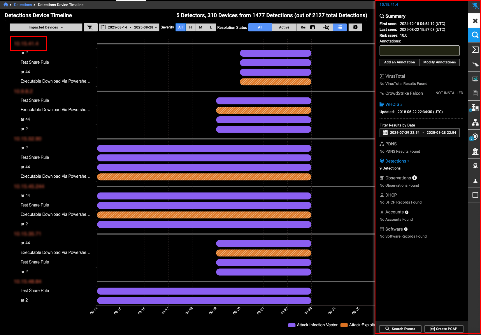This screenshot has width=481, height=335.
Task: Open the 2025-08-14 to 2025-08-28 date range picker
Action: point(129,27)
